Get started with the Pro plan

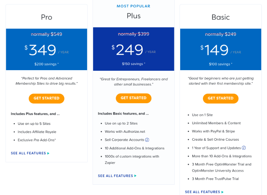tap(47, 98)
